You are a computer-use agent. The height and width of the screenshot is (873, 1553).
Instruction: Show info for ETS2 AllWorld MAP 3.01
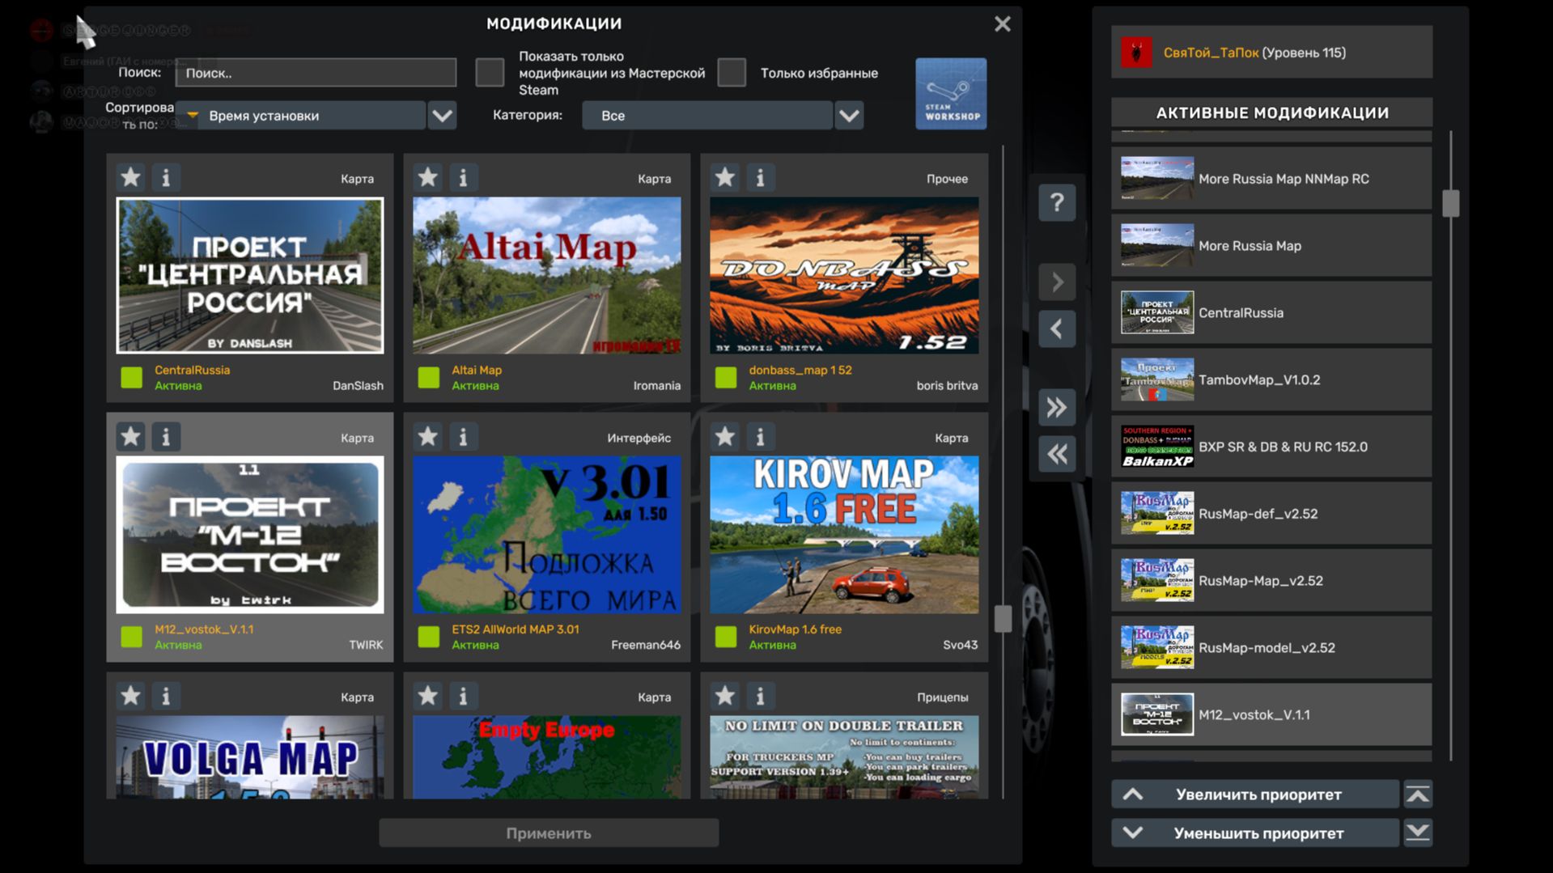coord(463,437)
